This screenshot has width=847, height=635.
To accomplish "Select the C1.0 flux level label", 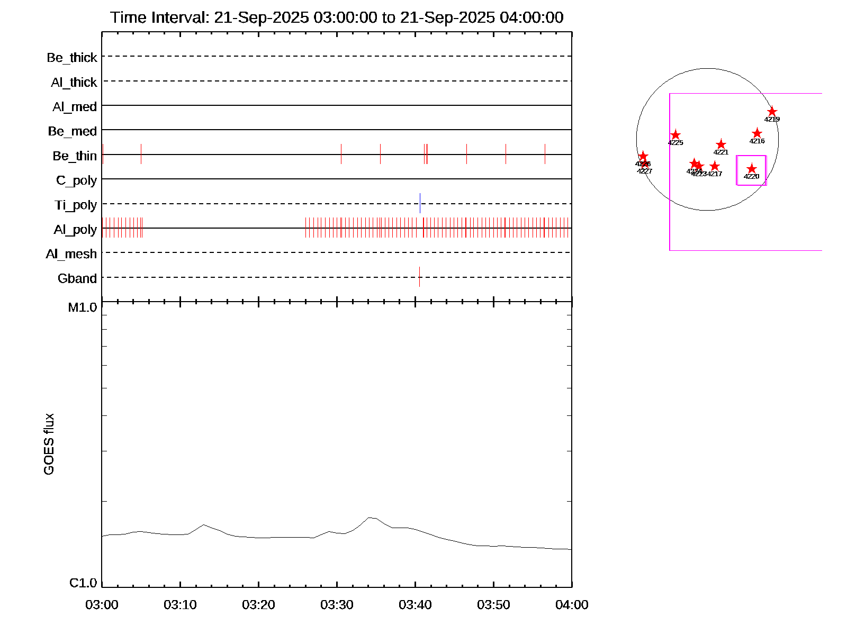I will click(83, 583).
